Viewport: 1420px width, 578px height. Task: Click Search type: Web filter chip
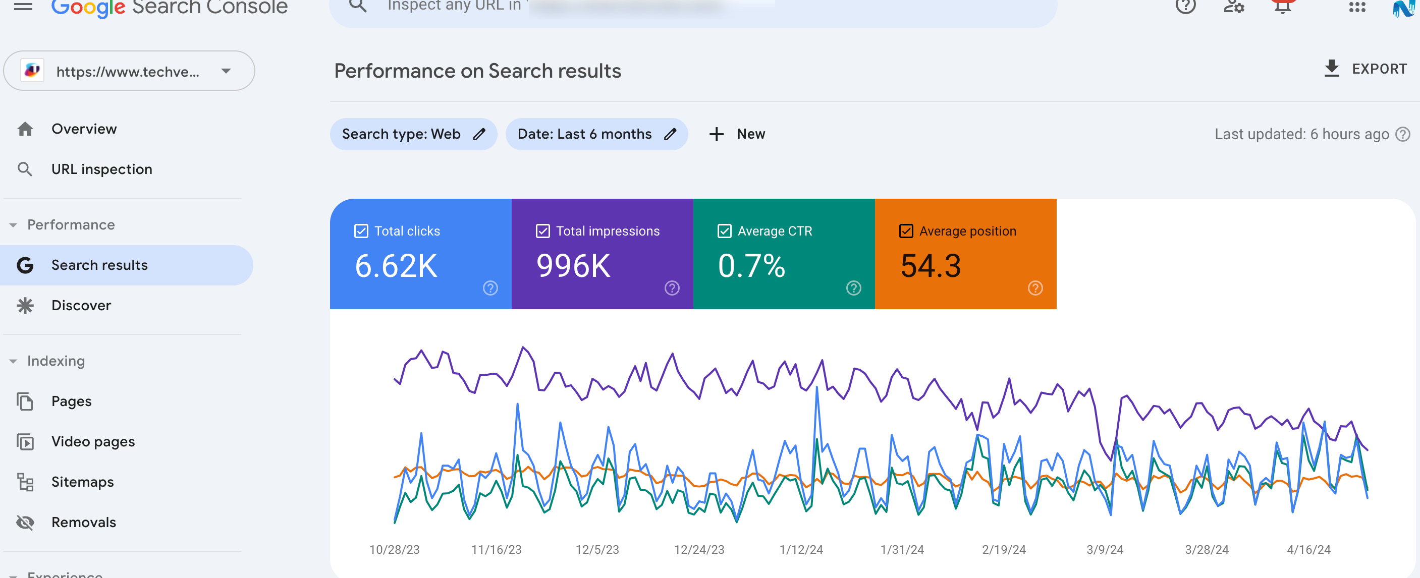pyautogui.click(x=413, y=134)
